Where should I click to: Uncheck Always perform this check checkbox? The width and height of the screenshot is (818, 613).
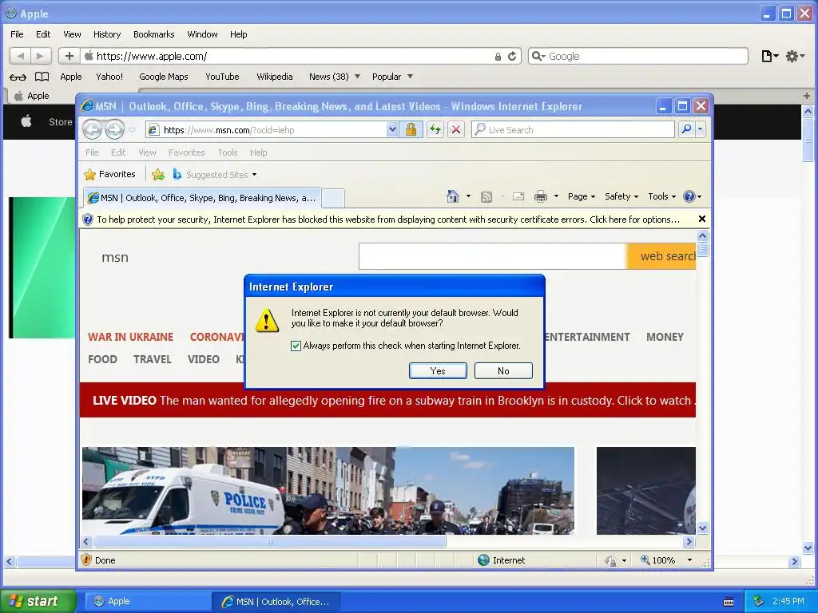coord(296,346)
